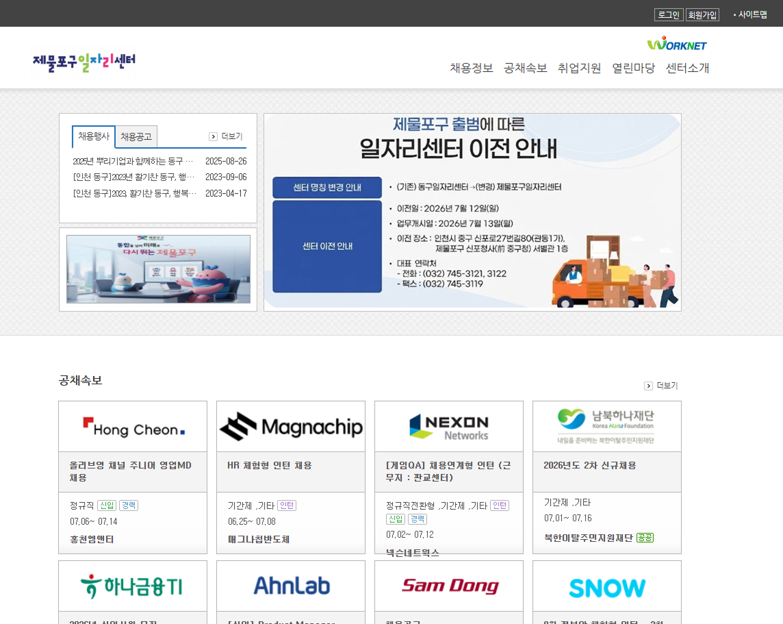Viewport: 783px width, 624px height.
Task: Click the moving truck illustration
Action: point(614,273)
